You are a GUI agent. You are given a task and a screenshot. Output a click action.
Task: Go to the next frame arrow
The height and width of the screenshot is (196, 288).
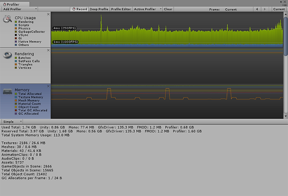pyautogui.click(x=265, y=9)
